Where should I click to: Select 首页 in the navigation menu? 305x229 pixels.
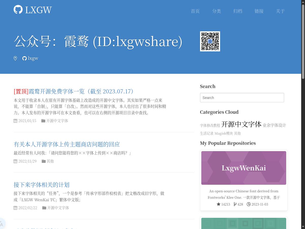pyautogui.click(x=195, y=11)
